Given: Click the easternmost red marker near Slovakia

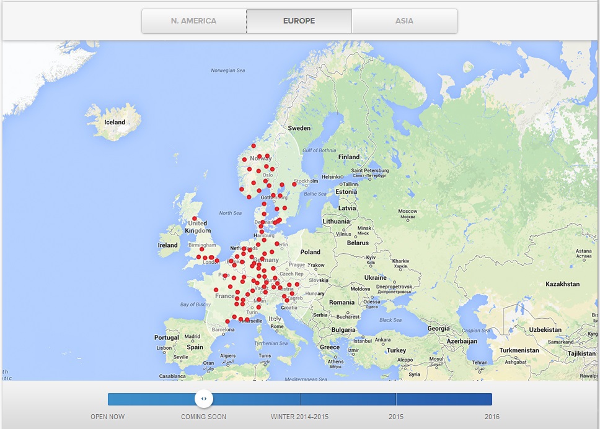Looking at the screenshot, I should point(297,284).
